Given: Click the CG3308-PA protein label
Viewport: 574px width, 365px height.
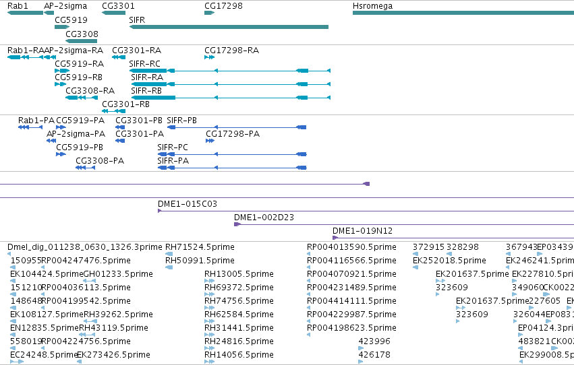Looking at the screenshot, I should pos(100,161).
